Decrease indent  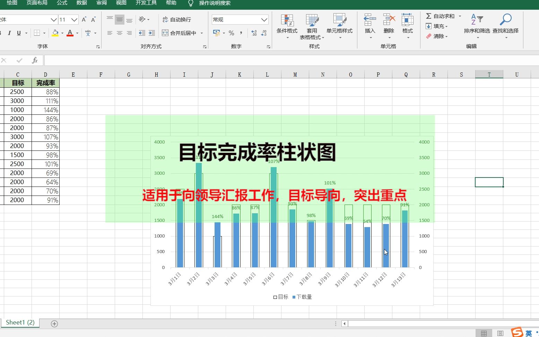coord(142,33)
